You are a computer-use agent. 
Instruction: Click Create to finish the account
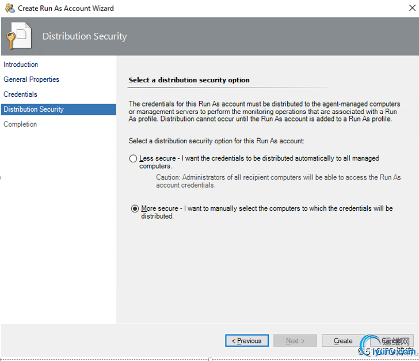pos(343,341)
